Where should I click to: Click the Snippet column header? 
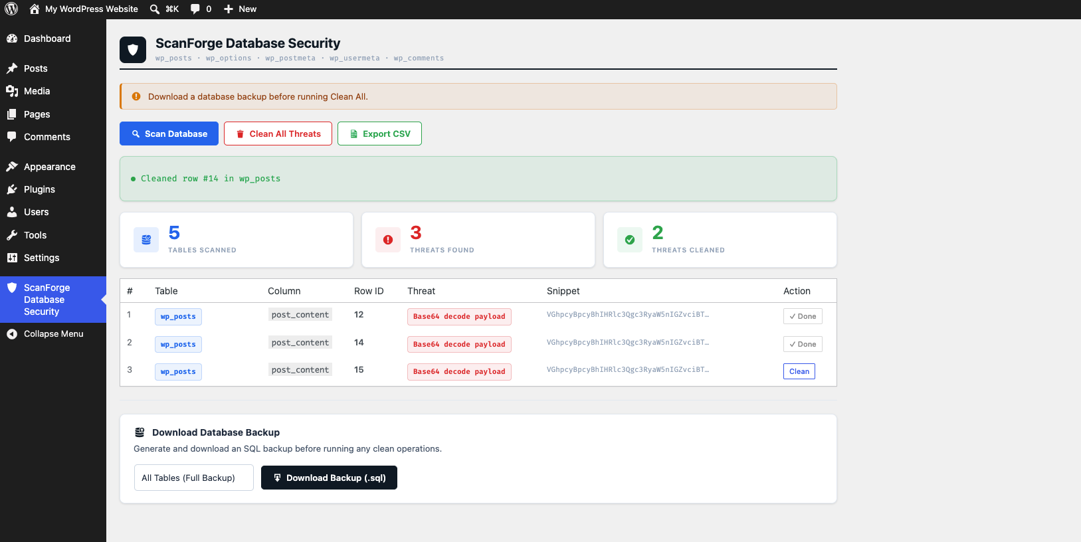[563, 291]
